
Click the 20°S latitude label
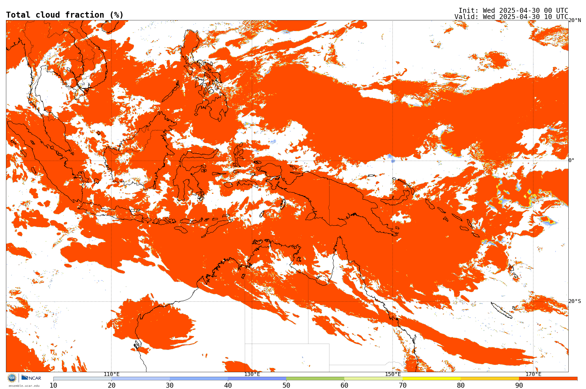tap(575, 301)
